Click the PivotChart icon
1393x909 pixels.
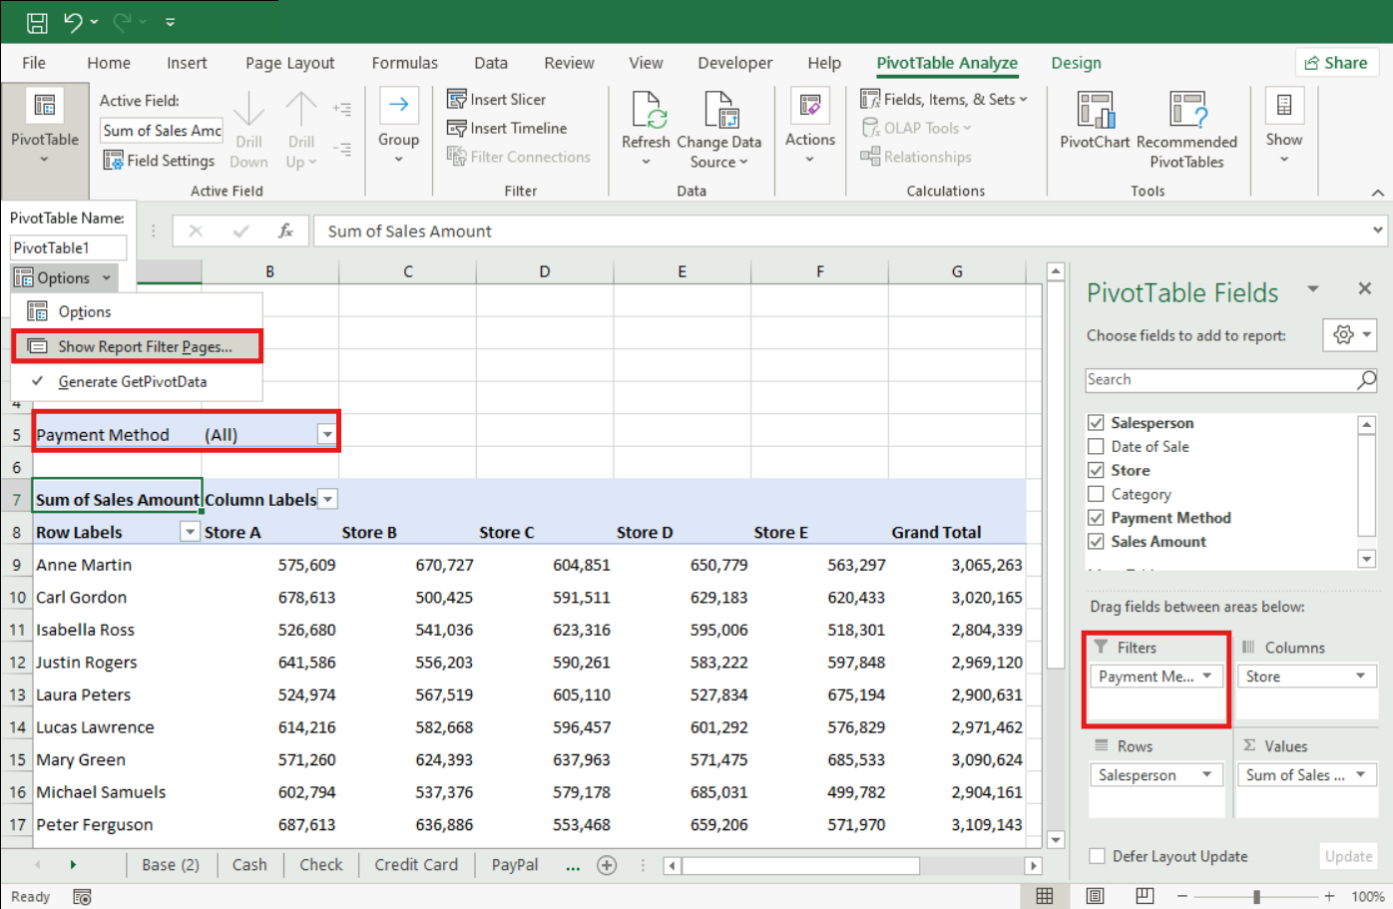point(1095,112)
